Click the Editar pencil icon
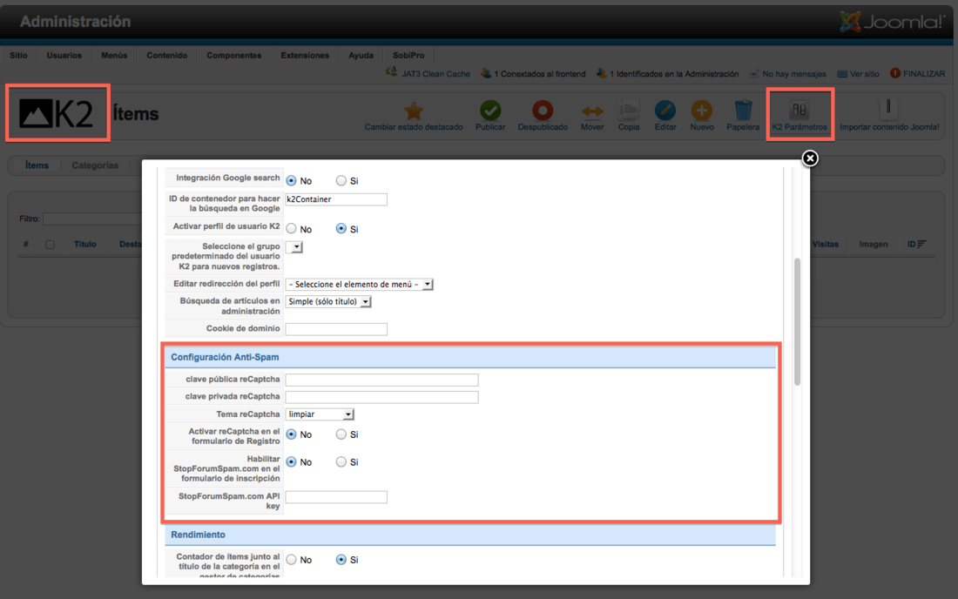The height and width of the screenshot is (599, 958). [x=665, y=111]
